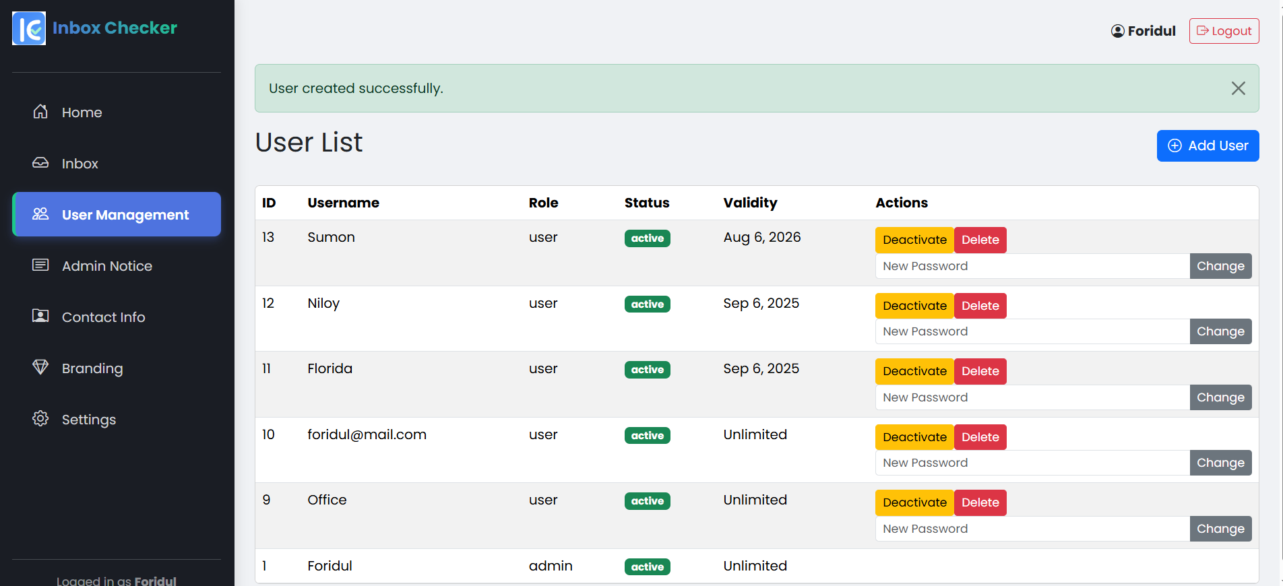Click the Logout button

(x=1224, y=31)
